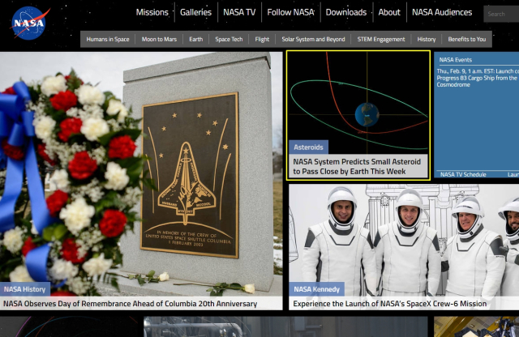Open the Columbia memorial plaque image
The height and width of the screenshot is (337, 519).
(x=141, y=173)
